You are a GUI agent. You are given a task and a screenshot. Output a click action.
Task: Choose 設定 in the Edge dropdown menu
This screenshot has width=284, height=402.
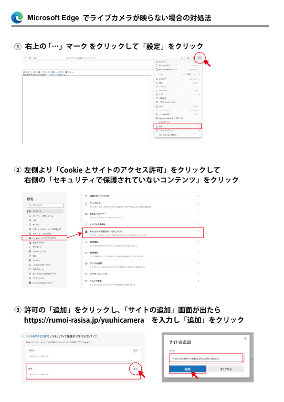[178, 127]
